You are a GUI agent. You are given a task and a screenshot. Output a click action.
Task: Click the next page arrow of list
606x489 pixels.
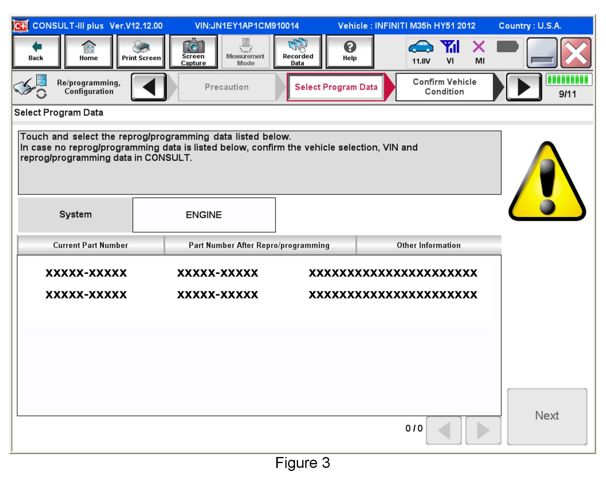point(483,430)
